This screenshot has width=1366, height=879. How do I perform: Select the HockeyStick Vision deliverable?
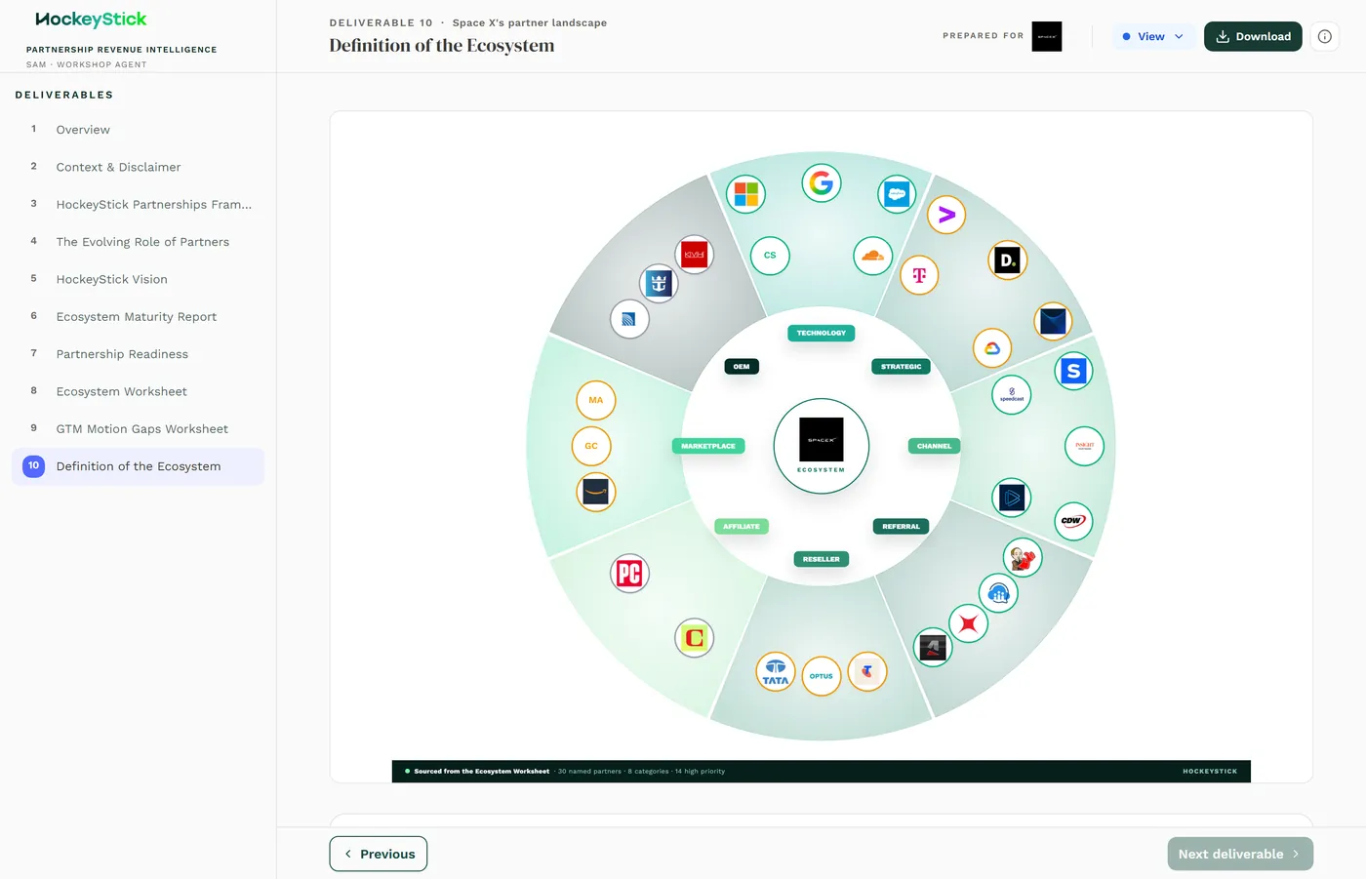pos(138,279)
